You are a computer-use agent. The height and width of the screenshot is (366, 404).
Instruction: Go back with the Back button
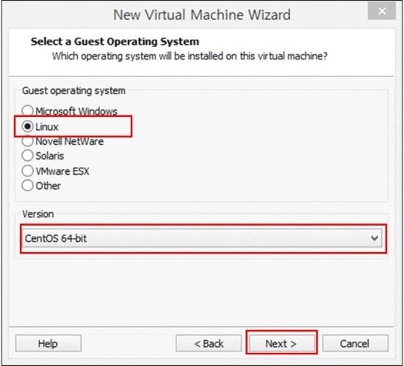point(209,343)
